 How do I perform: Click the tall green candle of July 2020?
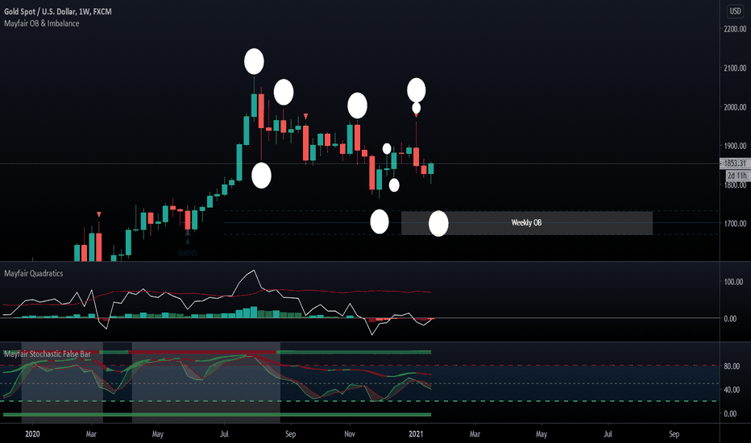pyautogui.click(x=239, y=162)
